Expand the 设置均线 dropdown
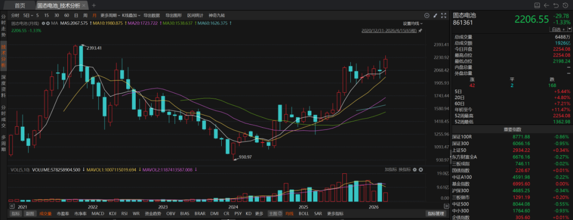This screenshot has height=220, width=573. [x=412, y=23]
